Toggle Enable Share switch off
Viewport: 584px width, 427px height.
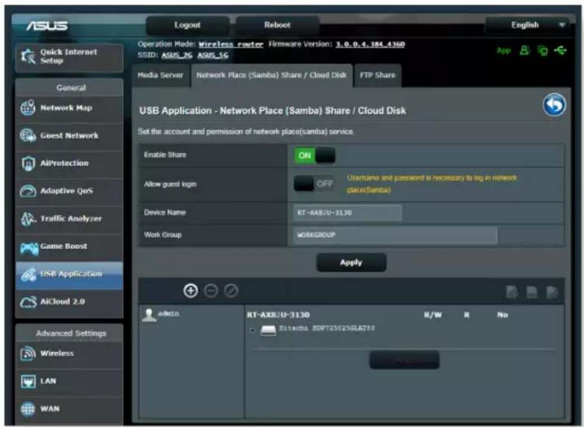click(315, 155)
